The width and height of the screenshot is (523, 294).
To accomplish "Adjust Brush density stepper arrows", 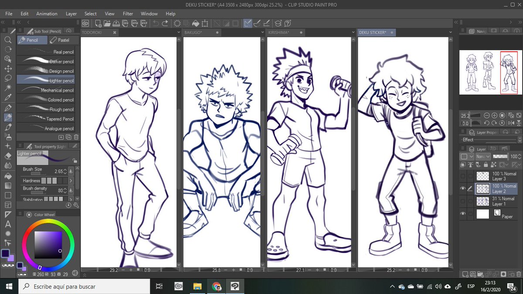I will click(65, 190).
